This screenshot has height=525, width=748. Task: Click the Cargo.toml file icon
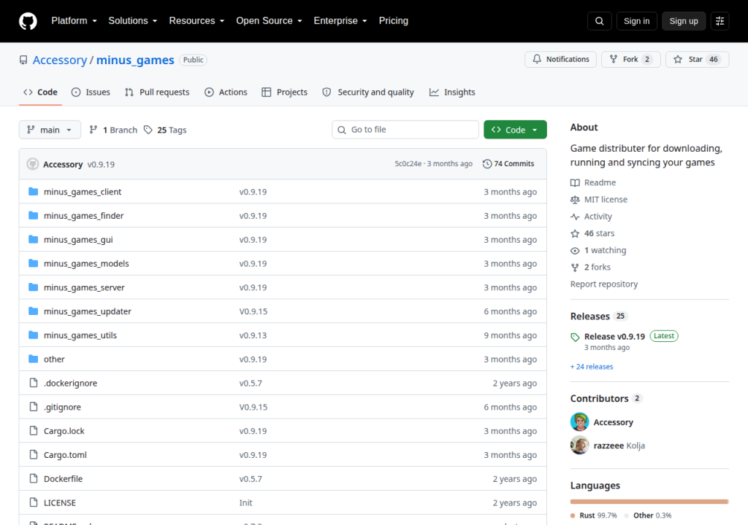click(x=34, y=454)
